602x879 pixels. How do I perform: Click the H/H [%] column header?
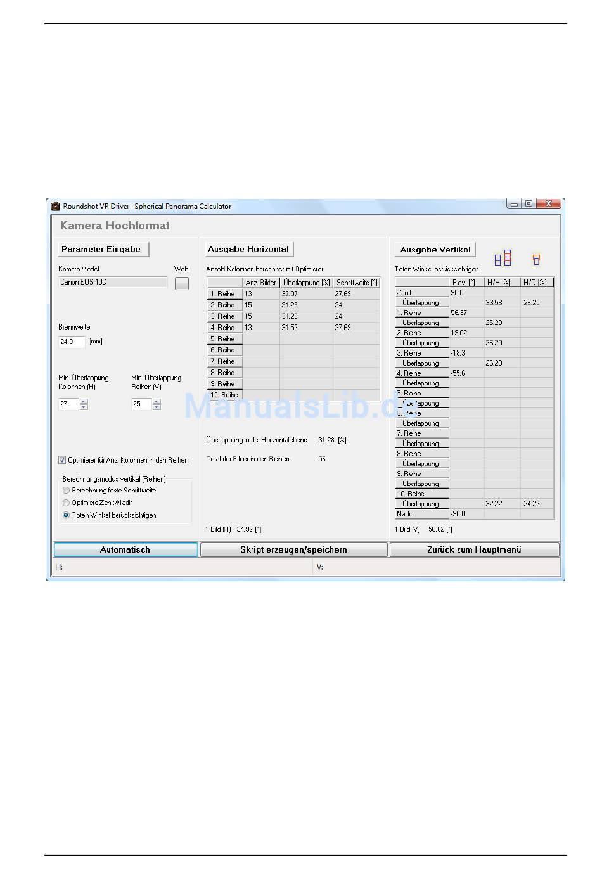(502, 283)
